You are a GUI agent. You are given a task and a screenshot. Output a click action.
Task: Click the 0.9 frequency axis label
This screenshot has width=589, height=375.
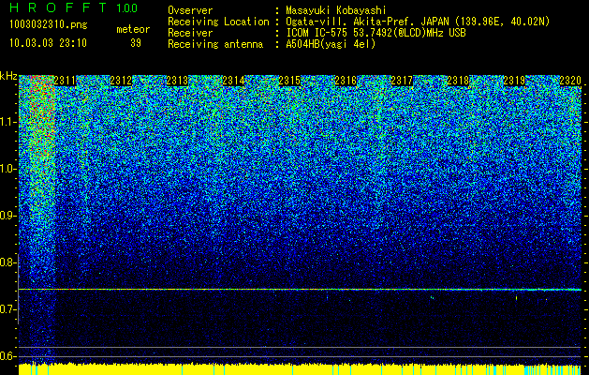[8, 216]
